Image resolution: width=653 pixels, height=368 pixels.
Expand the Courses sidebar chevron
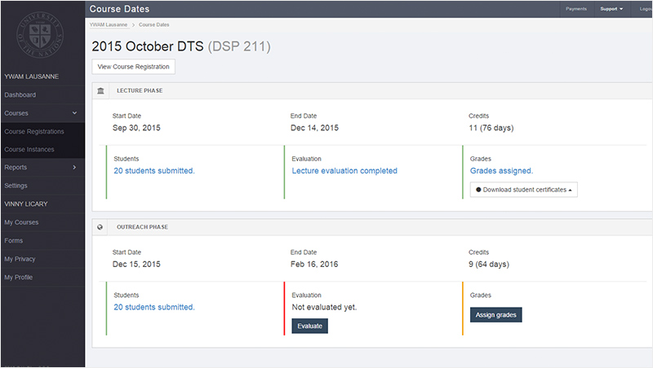[74, 113]
